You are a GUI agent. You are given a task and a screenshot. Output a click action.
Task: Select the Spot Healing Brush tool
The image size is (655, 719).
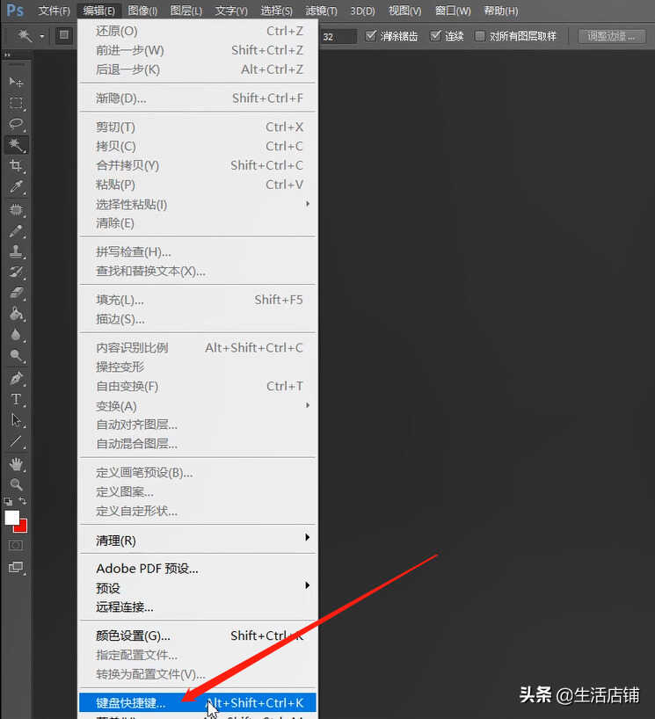point(16,210)
